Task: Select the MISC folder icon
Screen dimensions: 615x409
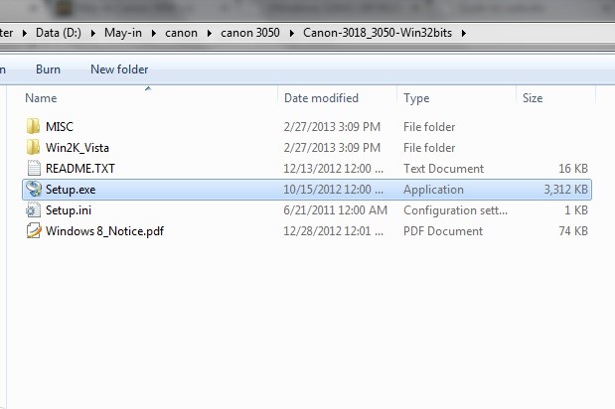Action: tap(34, 126)
